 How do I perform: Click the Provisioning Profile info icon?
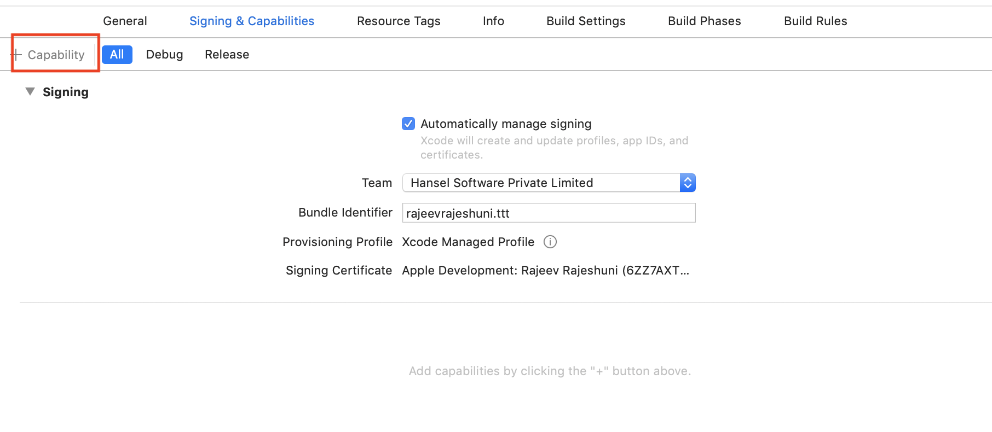coord(550,242)
